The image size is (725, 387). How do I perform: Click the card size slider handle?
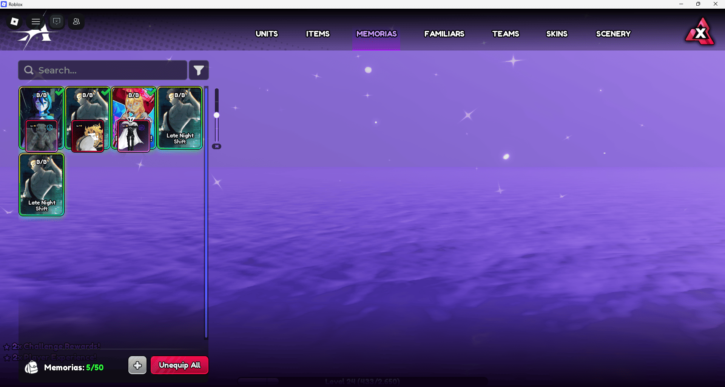point(217,115)
